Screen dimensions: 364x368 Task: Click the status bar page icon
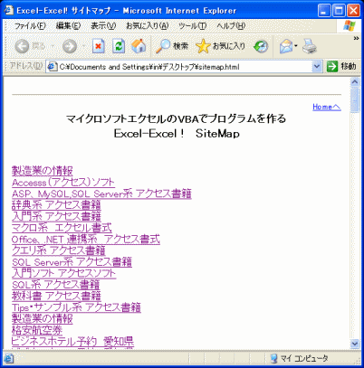click(x=9, y=358)
